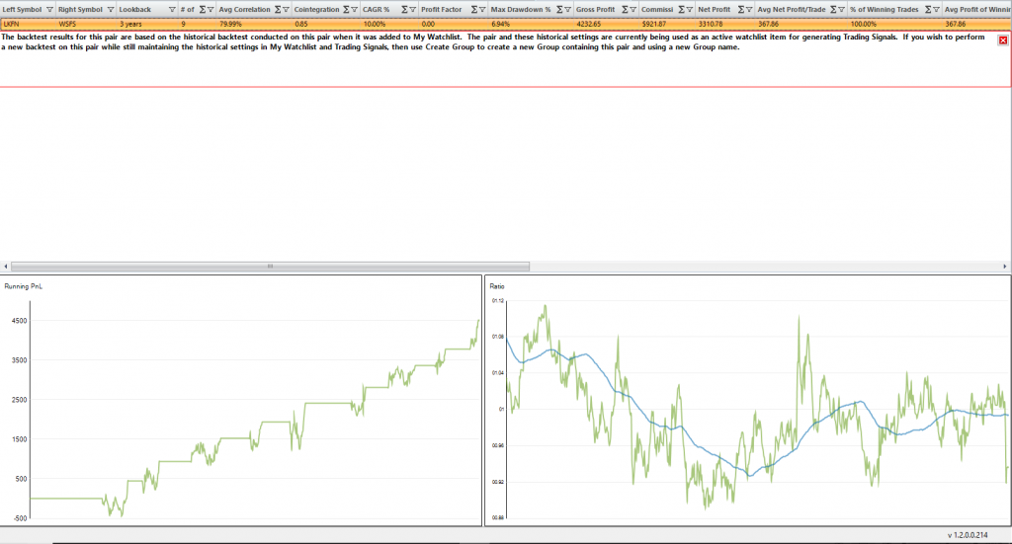Click the 3 years Lookback cell
This screenshot has width=1012, height=544.
pyautogui.click(x=135, y=22)
